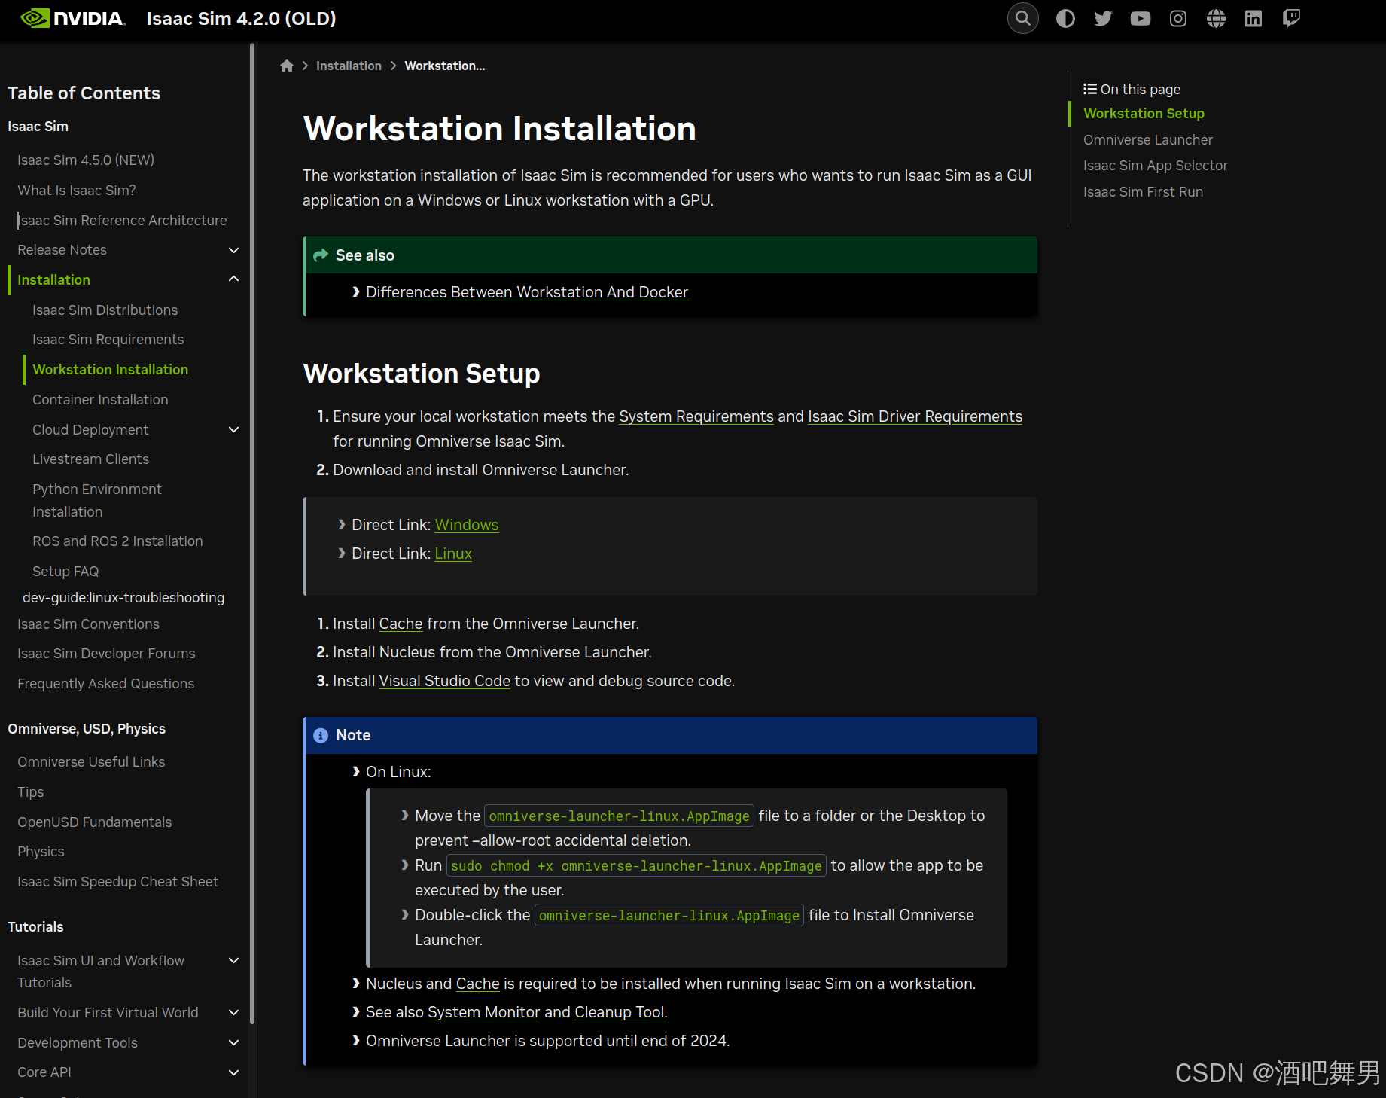
Task: Open Cache link in install step
Action: pos(401,624)
